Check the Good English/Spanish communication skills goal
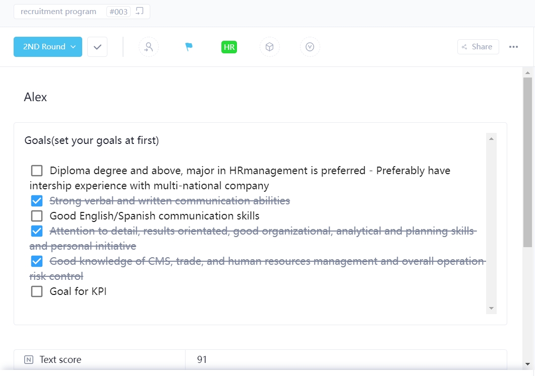 pyautogui.click(x=36, y=215)
